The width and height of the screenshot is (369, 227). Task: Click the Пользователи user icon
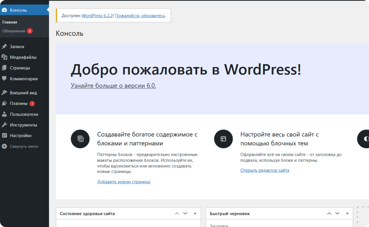pos(4,114)
